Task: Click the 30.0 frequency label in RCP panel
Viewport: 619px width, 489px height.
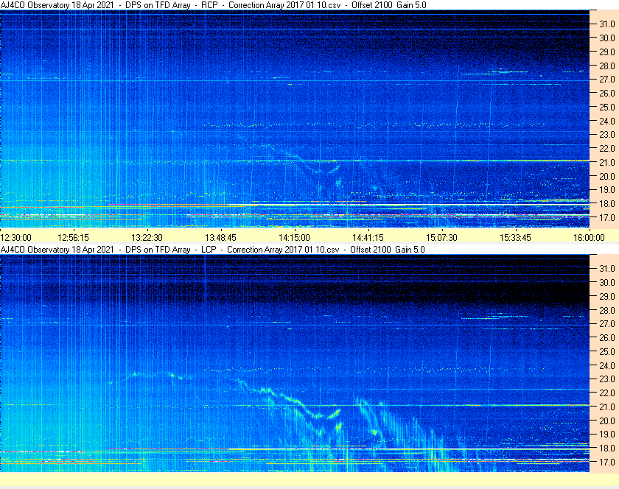Action: point(607,38)
